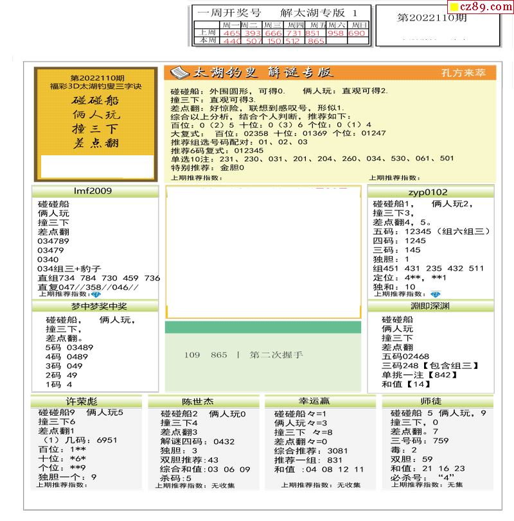Select the 393 cell in weekly table

pos(253,33)
